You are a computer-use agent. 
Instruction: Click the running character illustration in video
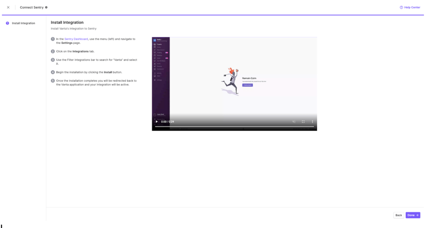pyautogui.click(x=231, y=81)
